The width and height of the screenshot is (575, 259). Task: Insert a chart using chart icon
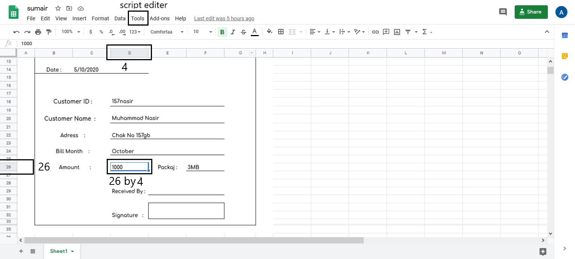pyautogui.click(x=397, y=32)
